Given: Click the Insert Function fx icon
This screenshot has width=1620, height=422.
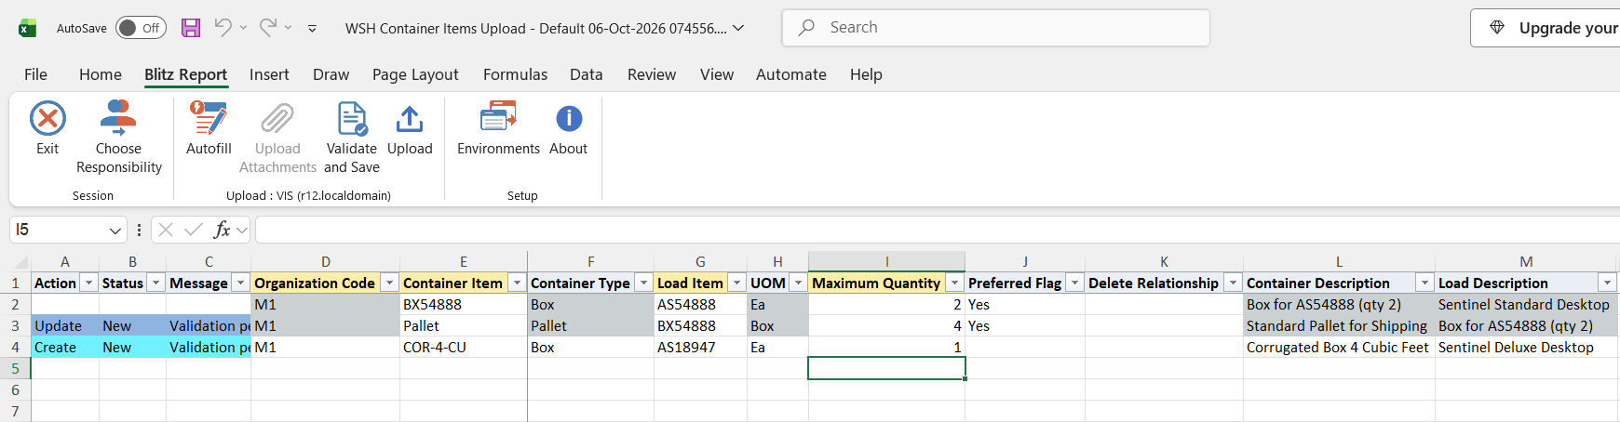Looking at the screenshot, I should pyautogui.click(x=222, y=230).
